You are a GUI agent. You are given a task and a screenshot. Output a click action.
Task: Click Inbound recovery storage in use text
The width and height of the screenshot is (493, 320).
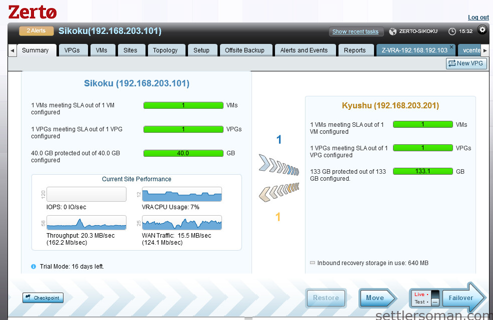coord(373,263)
